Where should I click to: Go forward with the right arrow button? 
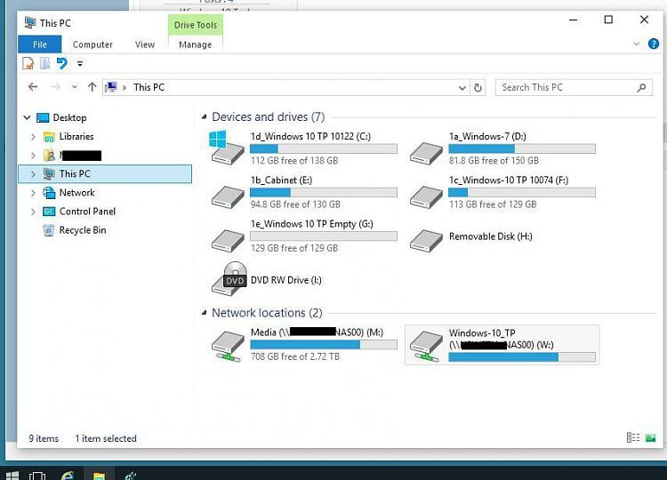pos(56,87)
